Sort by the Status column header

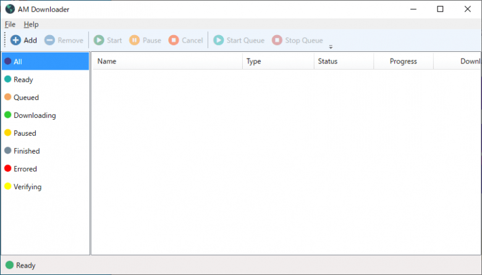click(344, 61)
